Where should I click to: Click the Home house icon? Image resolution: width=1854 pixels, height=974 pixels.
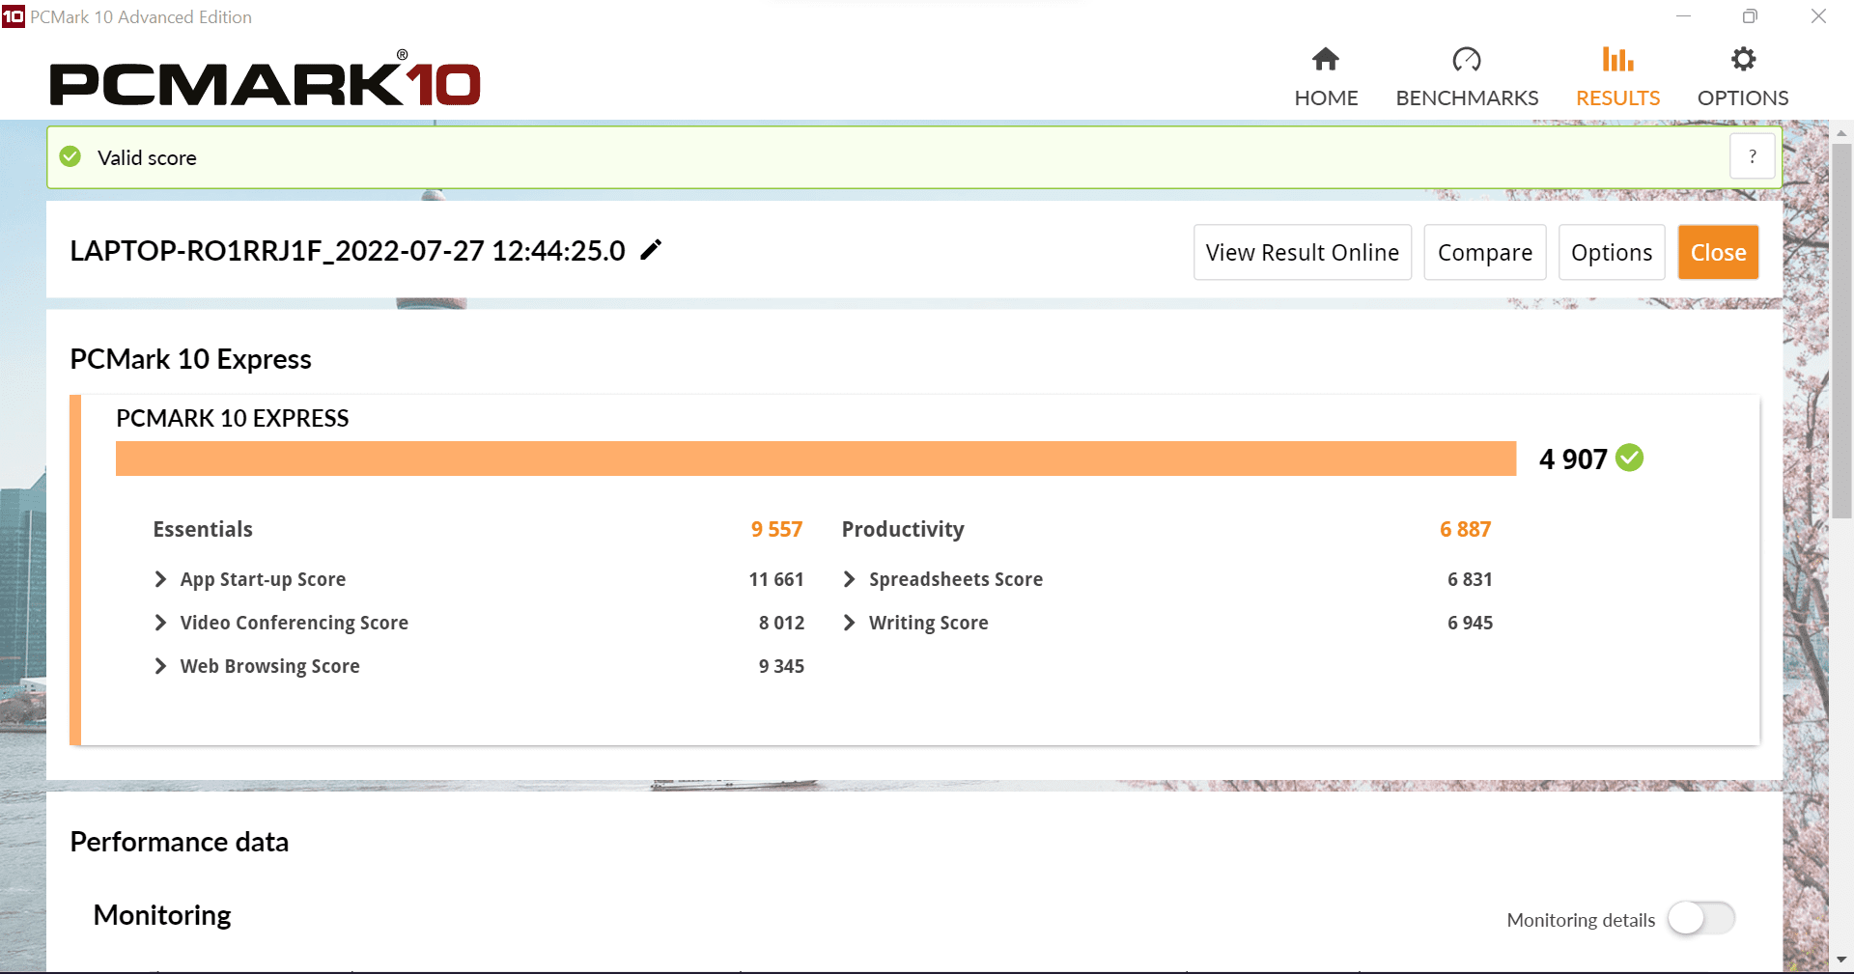pos(1326,60)
